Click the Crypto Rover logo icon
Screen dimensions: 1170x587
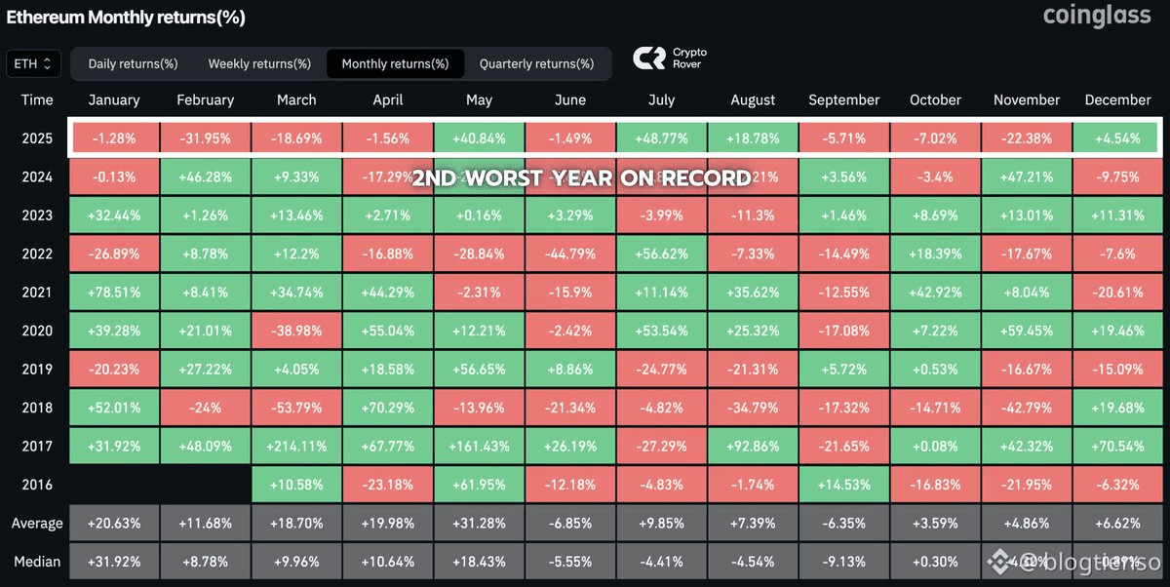pos(649,59)
